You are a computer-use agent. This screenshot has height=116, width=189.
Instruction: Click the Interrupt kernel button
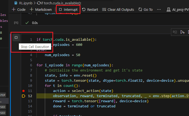[68, 9]
